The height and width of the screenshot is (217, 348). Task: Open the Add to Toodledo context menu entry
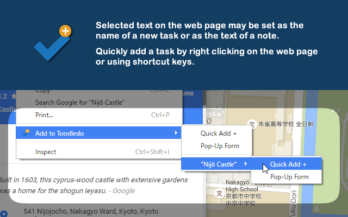point(98,133)
